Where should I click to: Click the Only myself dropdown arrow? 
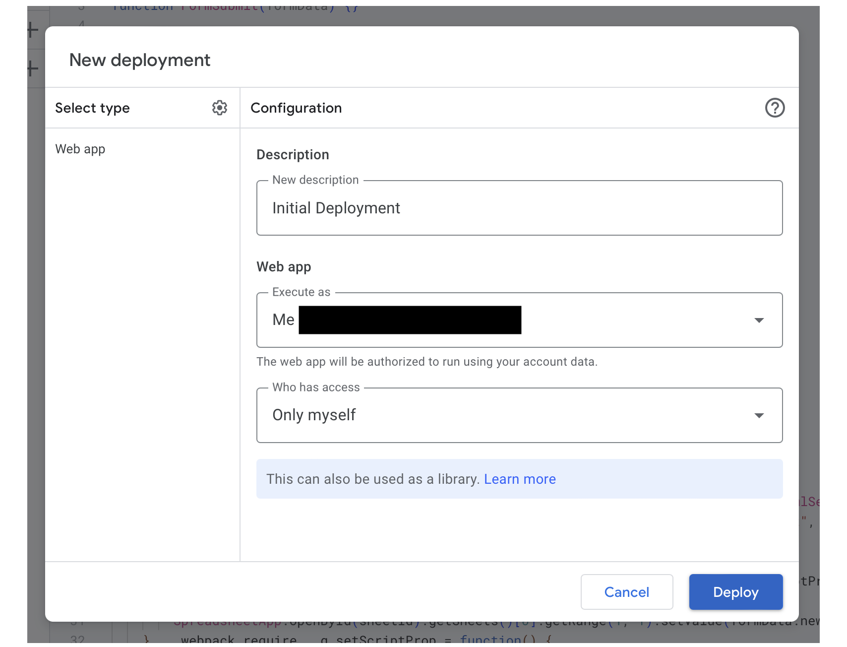(759, 415)
